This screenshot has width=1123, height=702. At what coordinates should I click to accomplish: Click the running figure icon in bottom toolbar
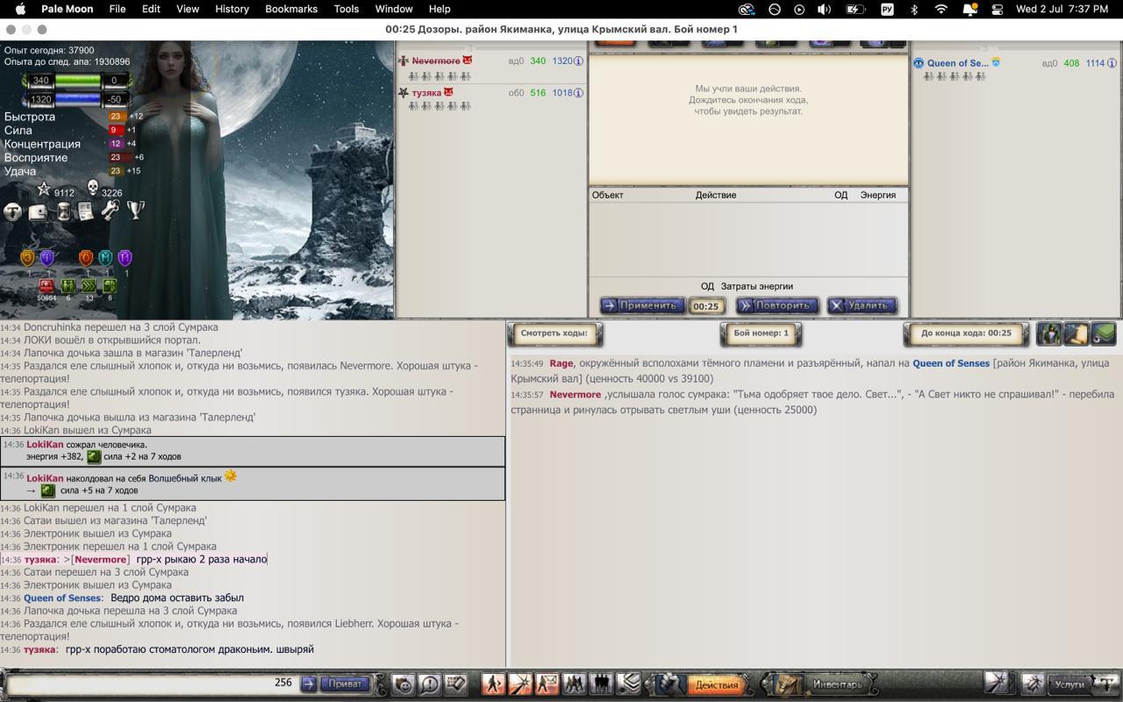click(493, 684)
